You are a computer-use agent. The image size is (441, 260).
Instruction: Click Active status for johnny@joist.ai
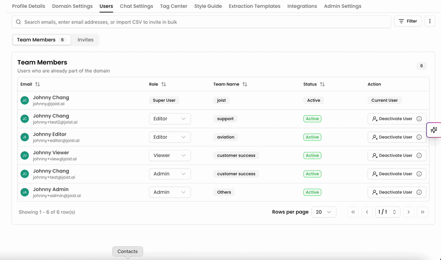(x=314, y=100)
